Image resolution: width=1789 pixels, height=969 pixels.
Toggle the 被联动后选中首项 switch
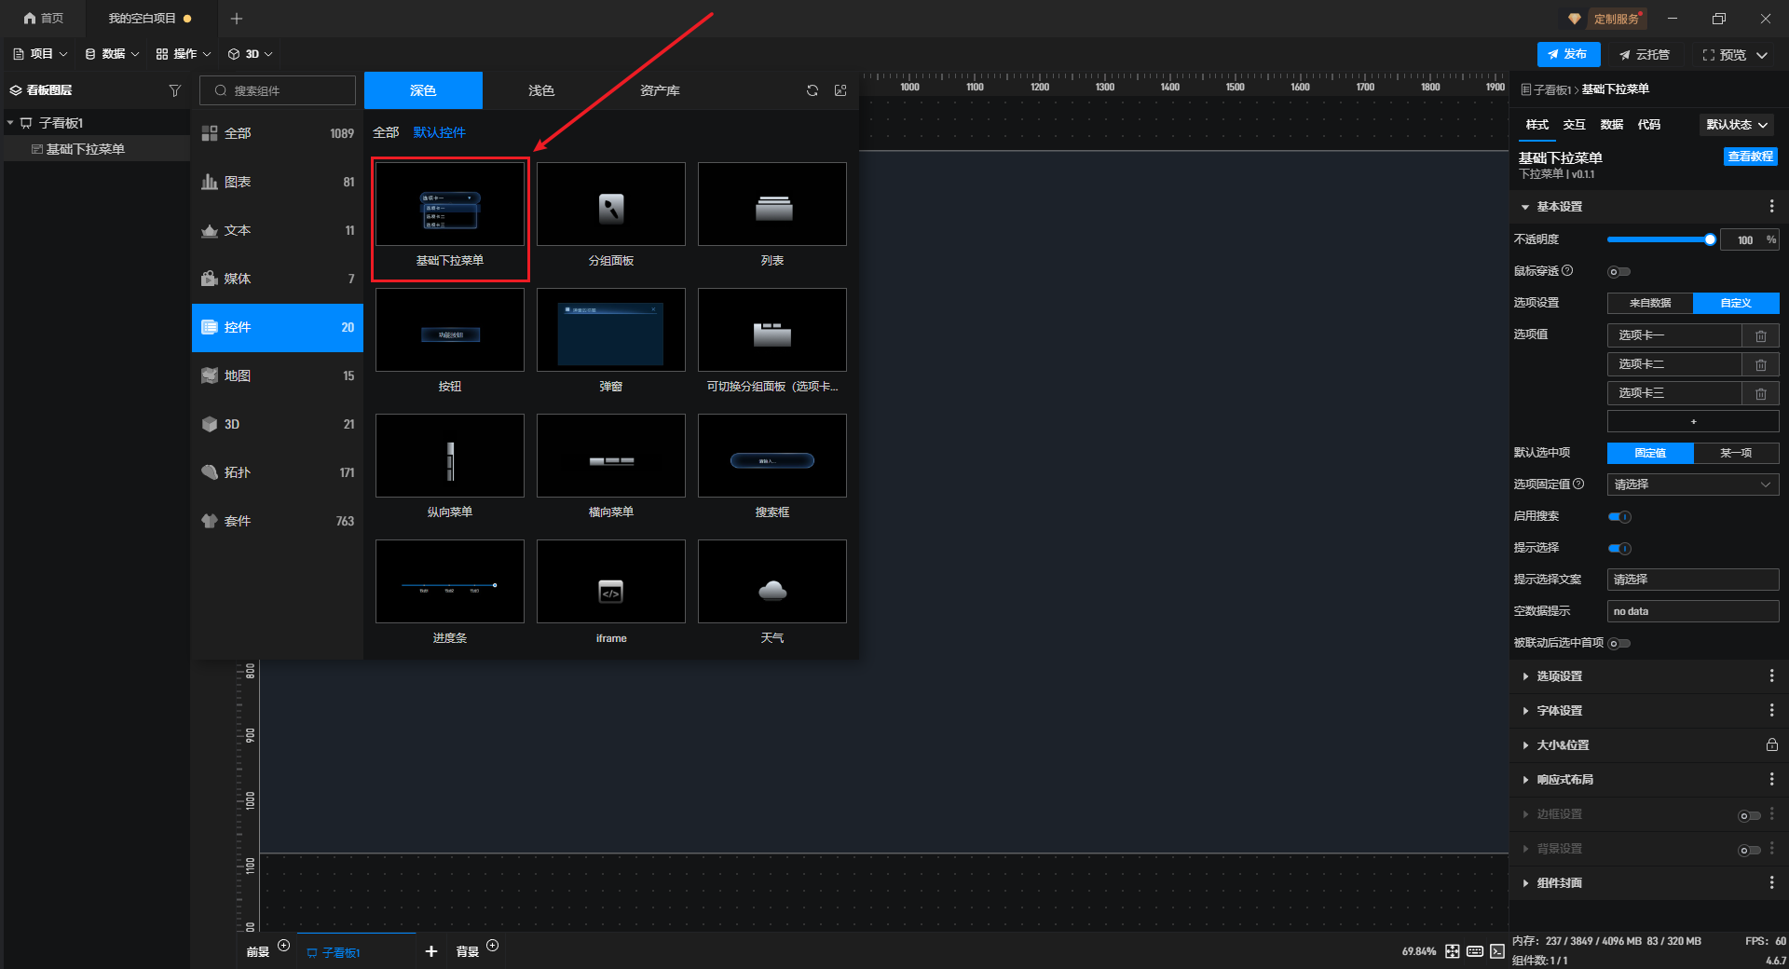coord(1619,643)
